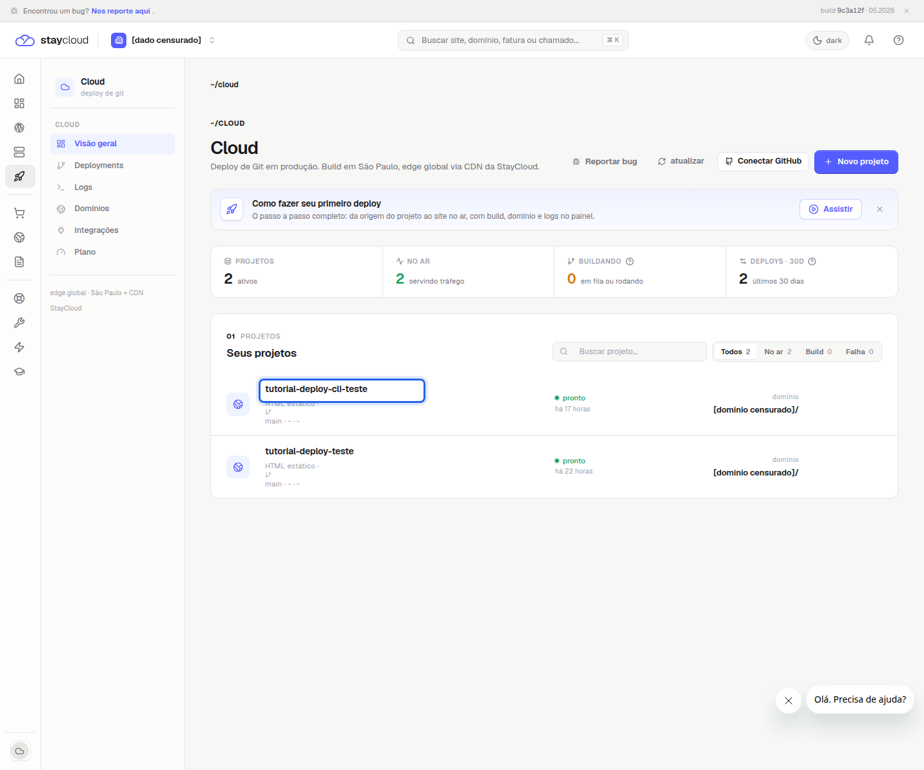Image resolution: width=924 pixels, height=770 pixels.
Task: Open the home icon in left rail
Action: click(x=19, y=79)
